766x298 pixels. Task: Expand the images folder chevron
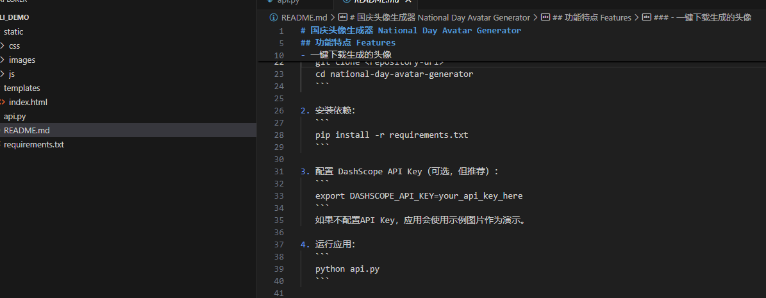(x=3, y=60)
